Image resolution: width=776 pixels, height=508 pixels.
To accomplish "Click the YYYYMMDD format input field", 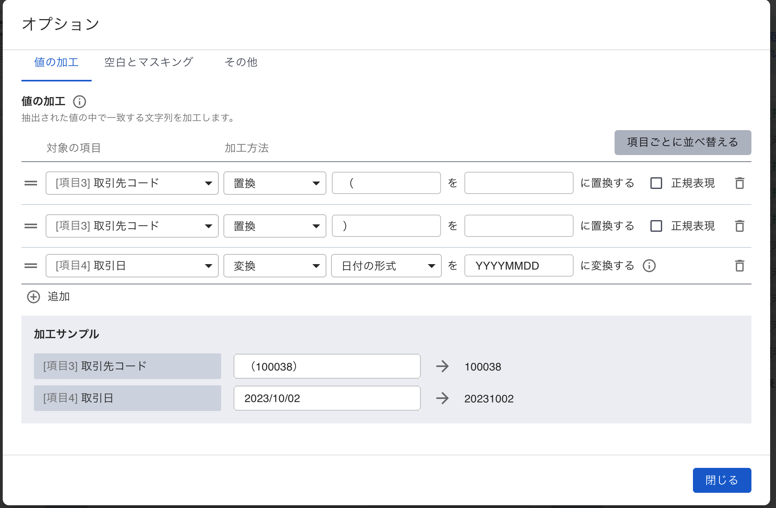I will point(519,266).
